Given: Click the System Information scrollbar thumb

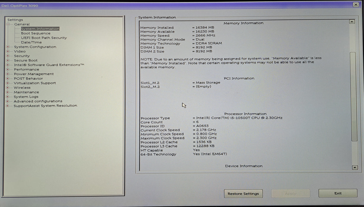Looking at the screenshot, I should (x=354, y=97).
